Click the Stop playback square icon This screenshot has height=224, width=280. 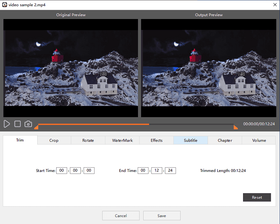coord(18,124)
